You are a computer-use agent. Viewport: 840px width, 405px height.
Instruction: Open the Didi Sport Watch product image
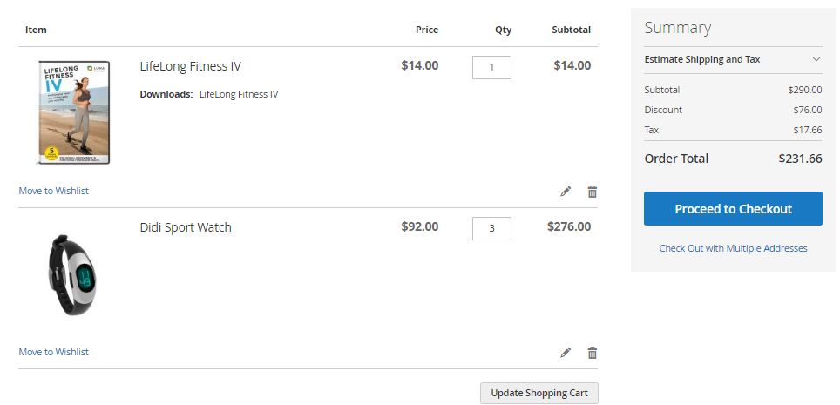pos(73,273)
